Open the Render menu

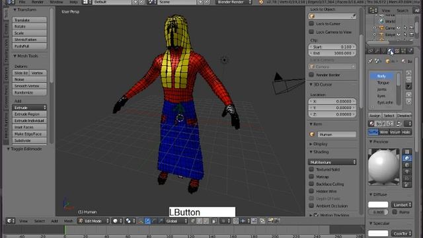click(x=38, y=2)
